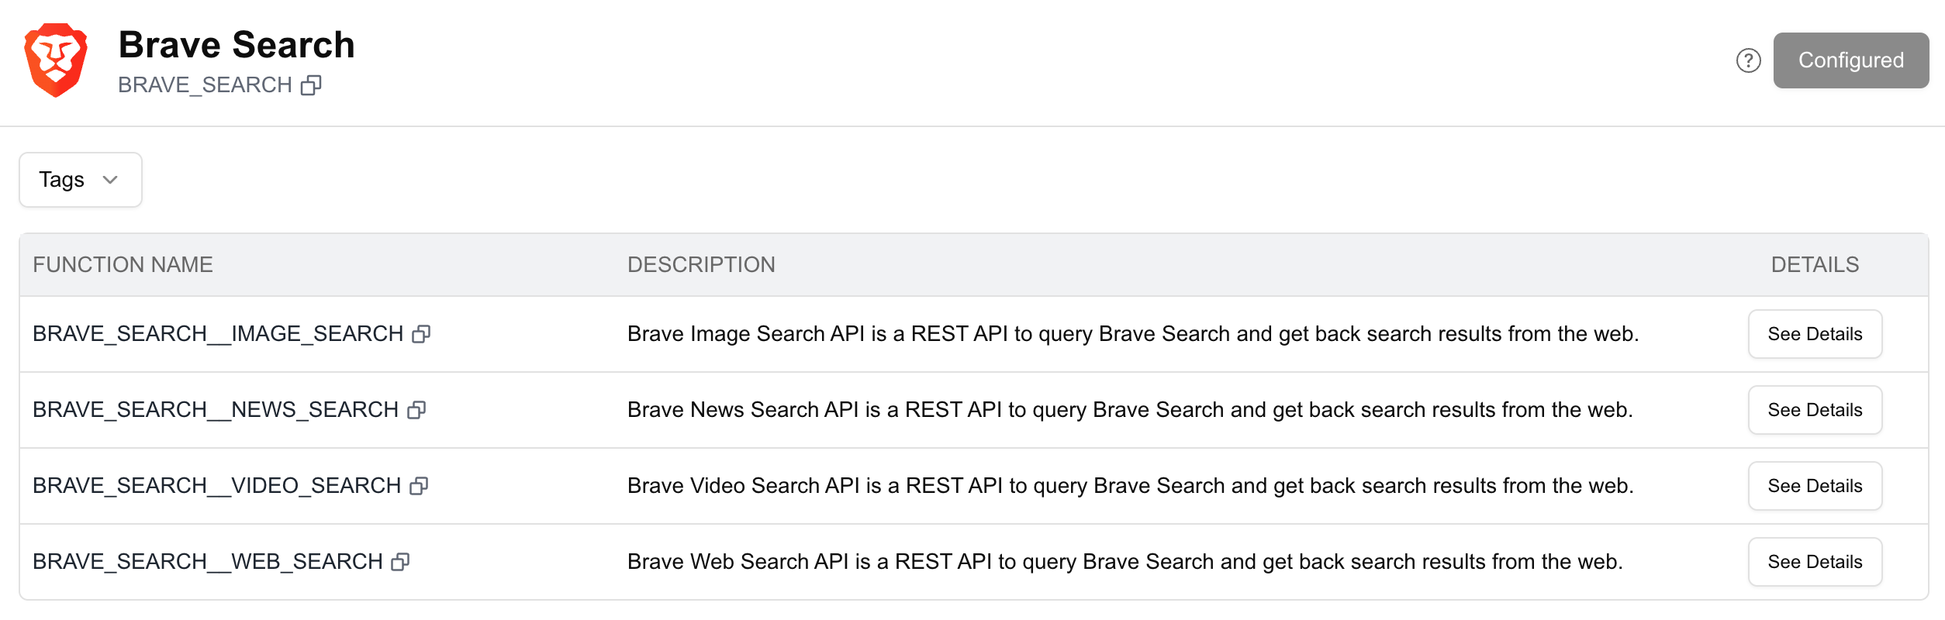
Task: Click the FUNCTION NAME column header
Action: click(x=123, y=265)
